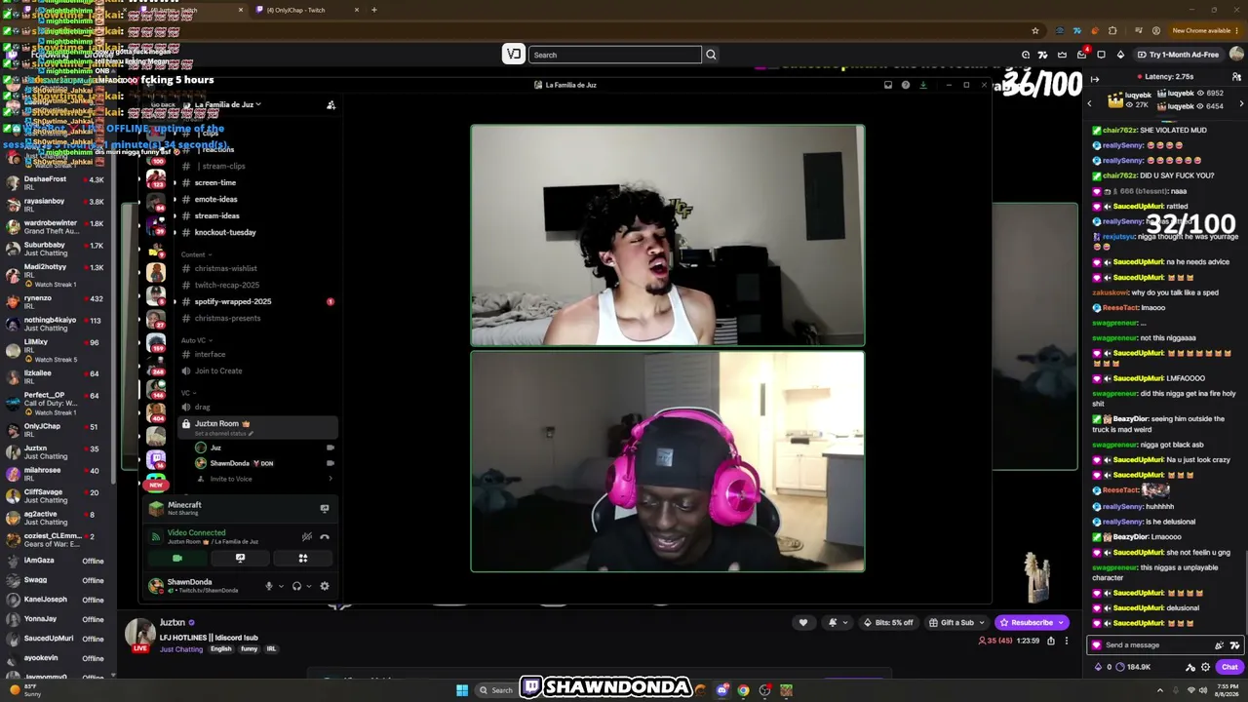Open the Gift a Sub dropdown
This screenshot has width=1248, height=702.
click(x=957, y=622)
